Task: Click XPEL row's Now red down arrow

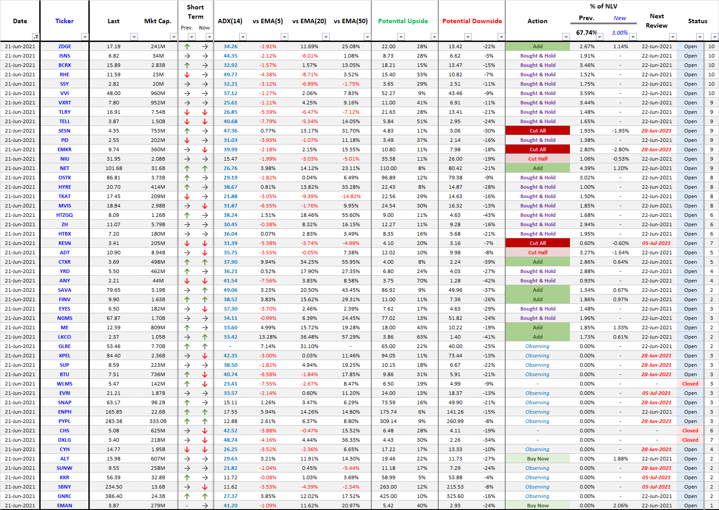Action: pos(205,356)
